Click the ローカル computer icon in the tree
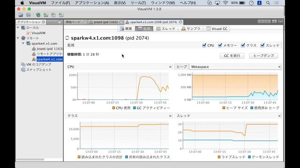The height and width of the screenshot is (168, 300). coord(23,28)
